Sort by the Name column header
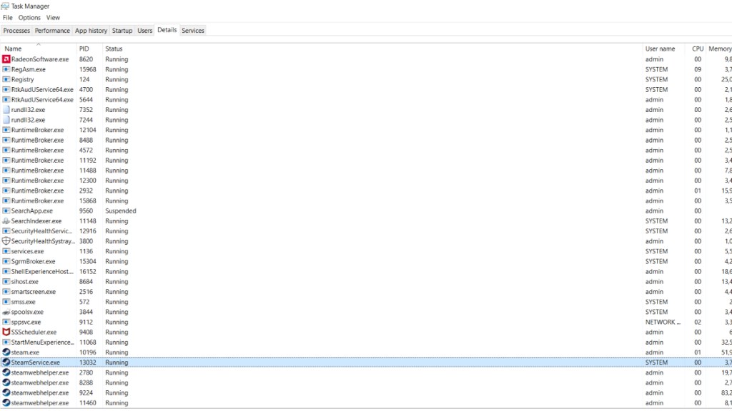 (x=14, y=49)
